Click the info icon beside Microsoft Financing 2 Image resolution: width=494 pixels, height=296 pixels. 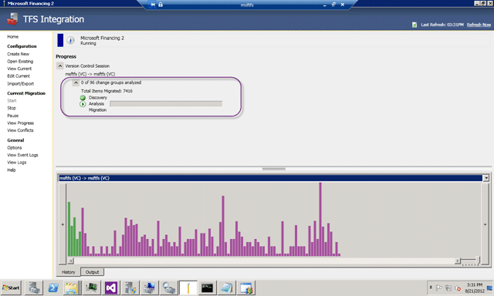click(70, 40)
